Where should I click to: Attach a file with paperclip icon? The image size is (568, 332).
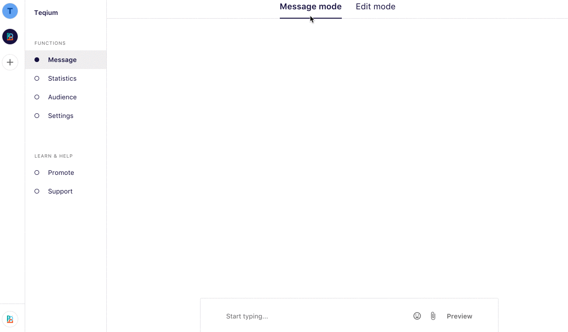click(433, 316)
